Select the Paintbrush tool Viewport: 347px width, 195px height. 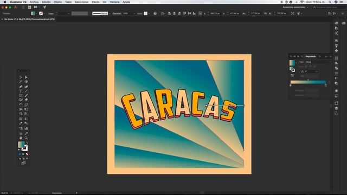pyautogui.click(x=26, y=95)
